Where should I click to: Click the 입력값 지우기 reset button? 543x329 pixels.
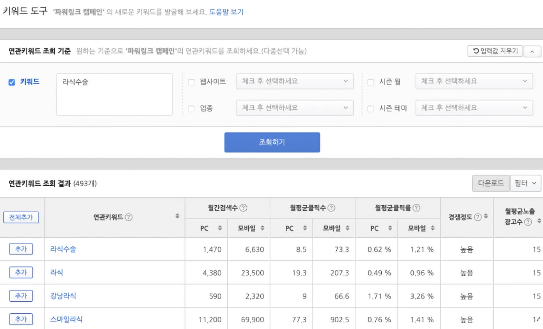pyautogui.click(x=495, y=51)
